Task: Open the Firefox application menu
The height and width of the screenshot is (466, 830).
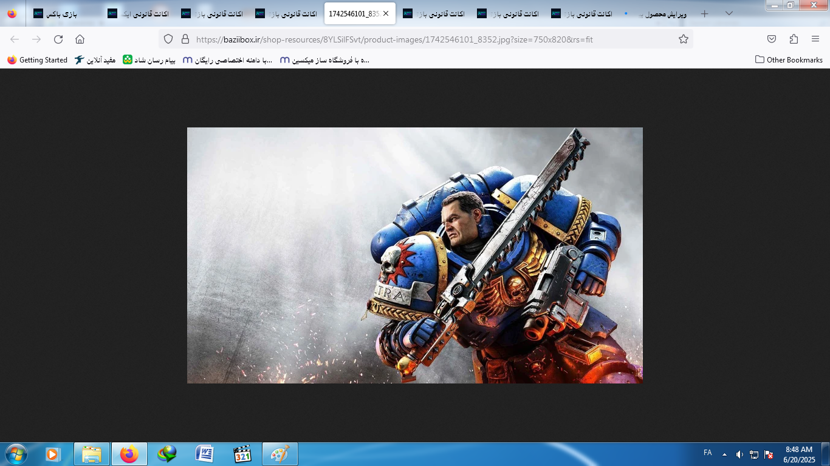Action: point(815,39)
